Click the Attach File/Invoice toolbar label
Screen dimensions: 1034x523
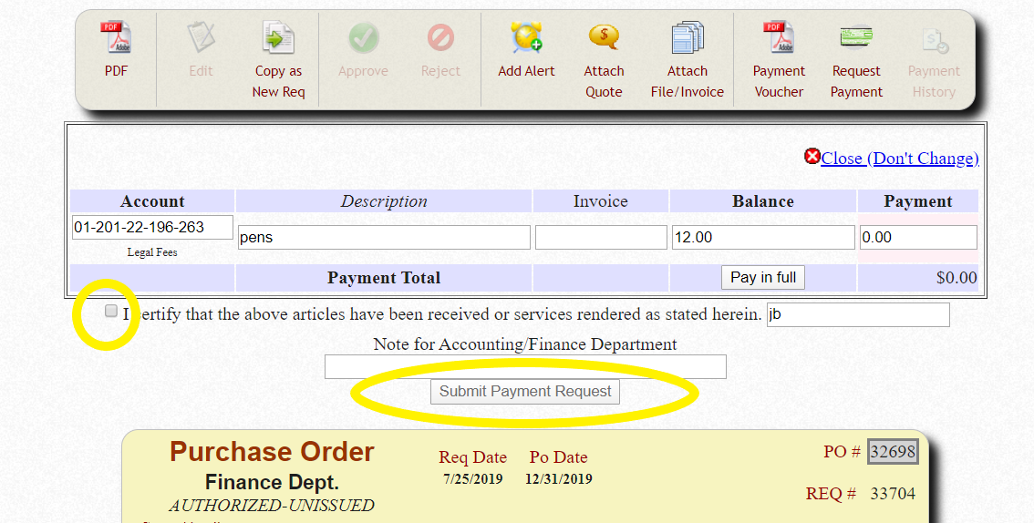coord(688,81)
